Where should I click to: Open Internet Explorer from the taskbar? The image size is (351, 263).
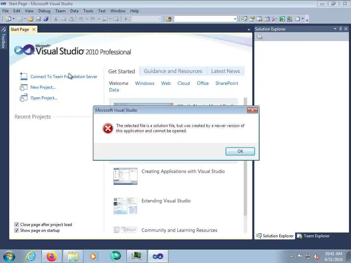pyautogui.click(x=31, y=256)
